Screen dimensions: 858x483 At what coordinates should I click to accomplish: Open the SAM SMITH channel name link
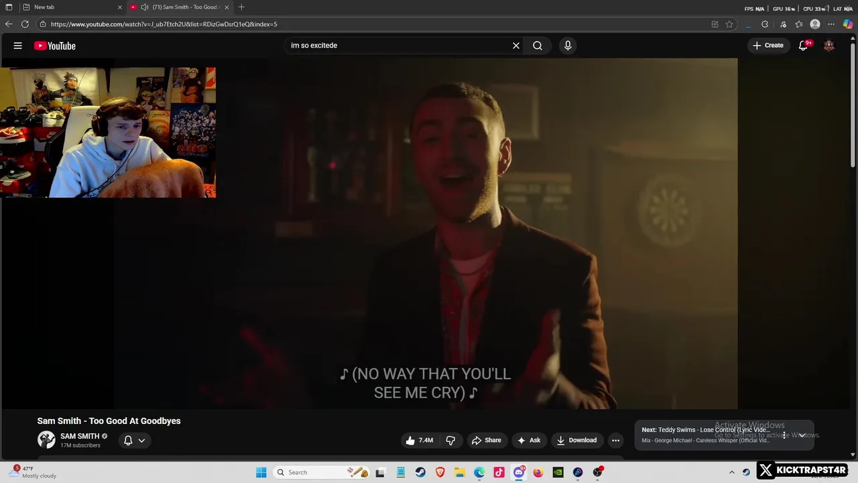pos(80,436)
